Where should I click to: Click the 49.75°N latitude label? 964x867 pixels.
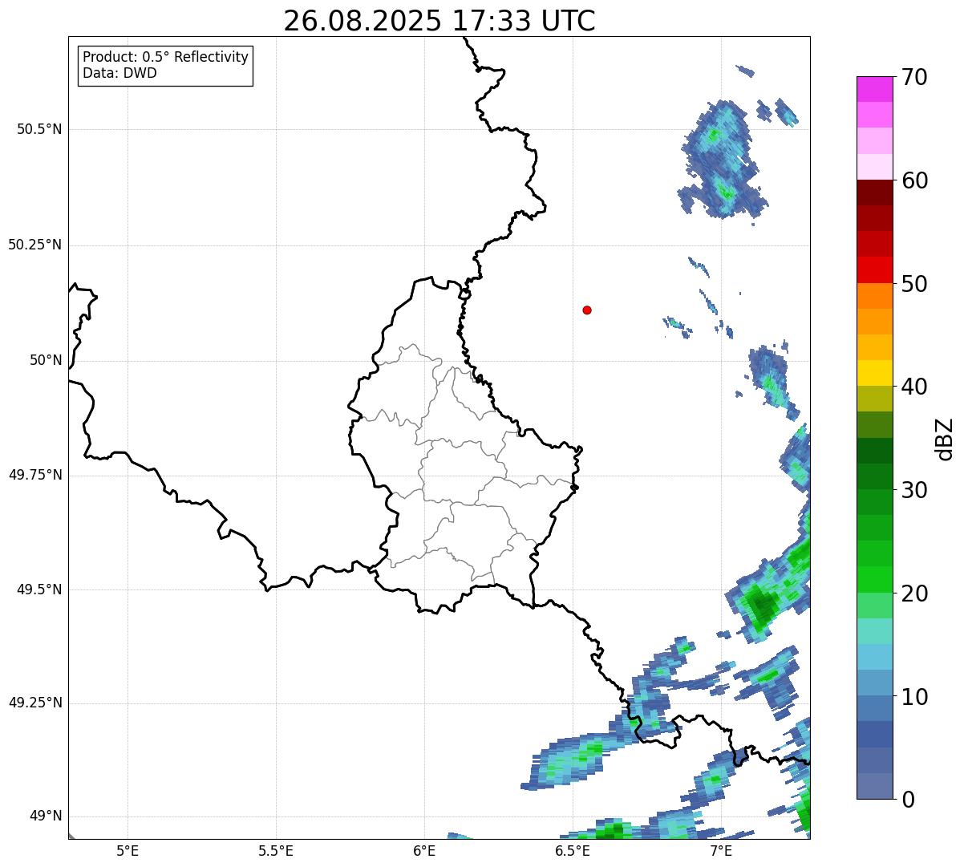[x=35, y=475]
